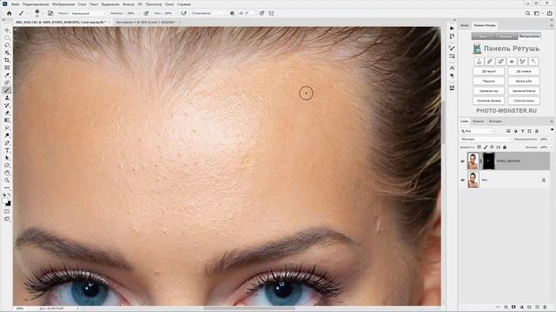Toggle lock position
Image resolution: width=556 pixels, height=312 pixels.
[x=492, y=147]
